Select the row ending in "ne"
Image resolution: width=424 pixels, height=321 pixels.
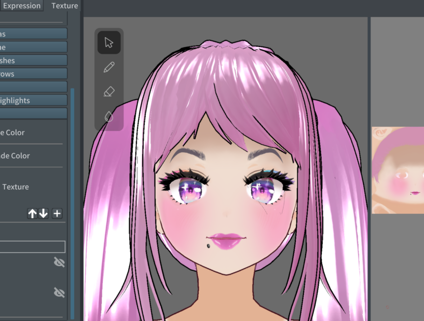tap(34, 47)
